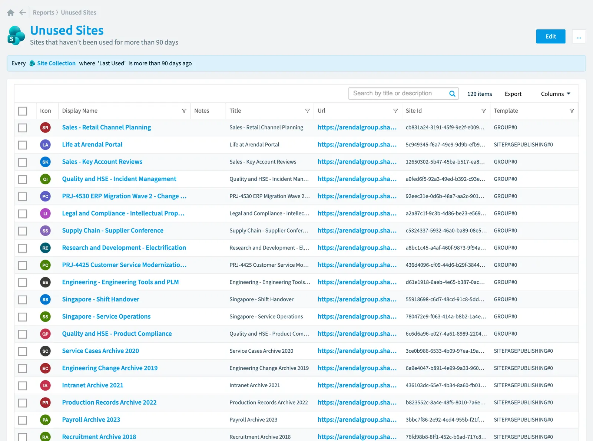This screenshot has height=441, width=593.
Task: Click the Edit button
Action: (551, 36)
